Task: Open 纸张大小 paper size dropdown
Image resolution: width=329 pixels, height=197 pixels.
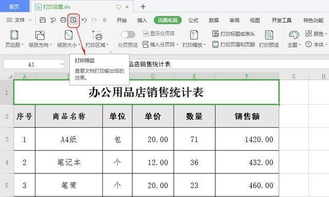Action: pyautogui.click(x=68, y=38)
